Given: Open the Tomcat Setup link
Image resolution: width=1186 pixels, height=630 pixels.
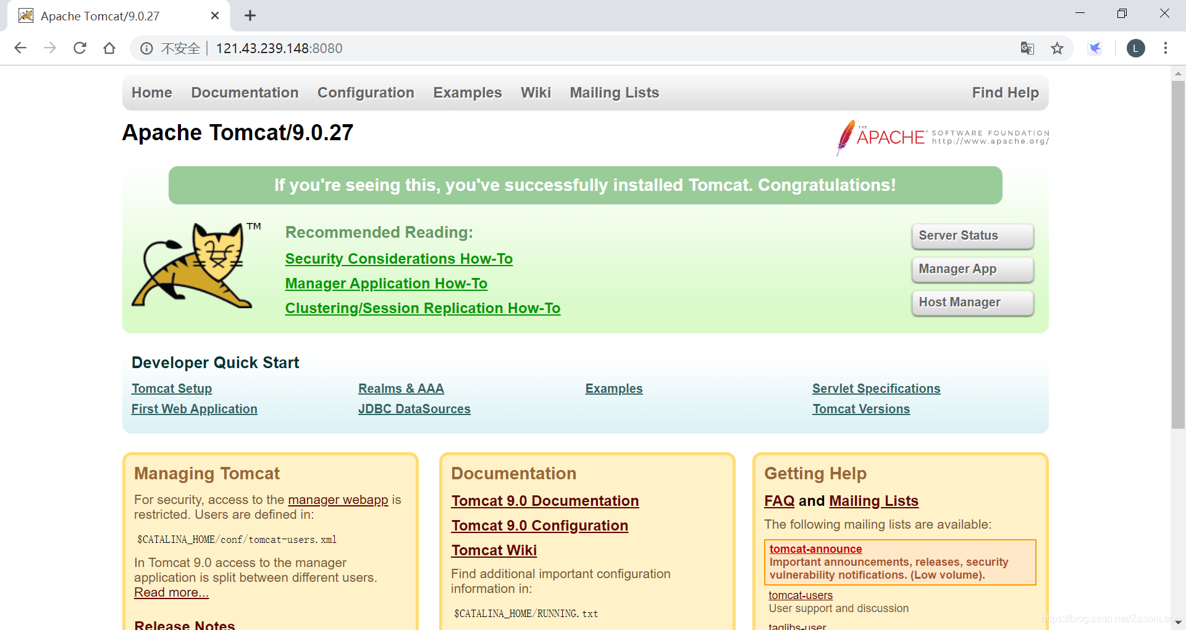Looking at the screenshot, I should pyautogui.click(x=172, y=388).
